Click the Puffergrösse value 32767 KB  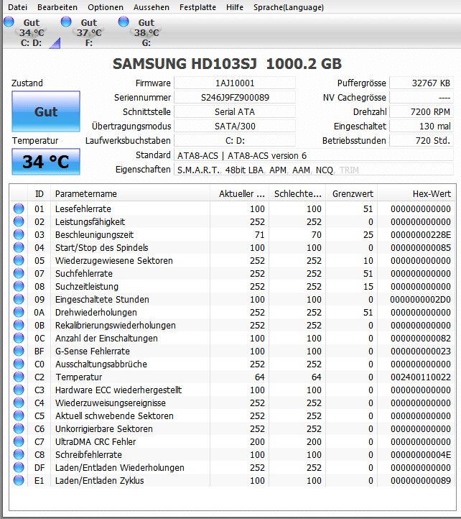422,83
